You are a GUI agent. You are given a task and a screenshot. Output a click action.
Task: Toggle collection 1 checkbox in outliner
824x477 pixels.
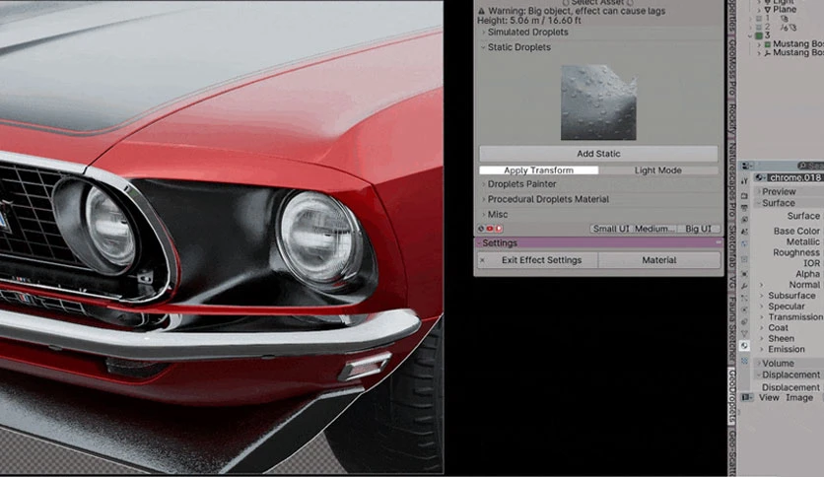coord(759,18)
